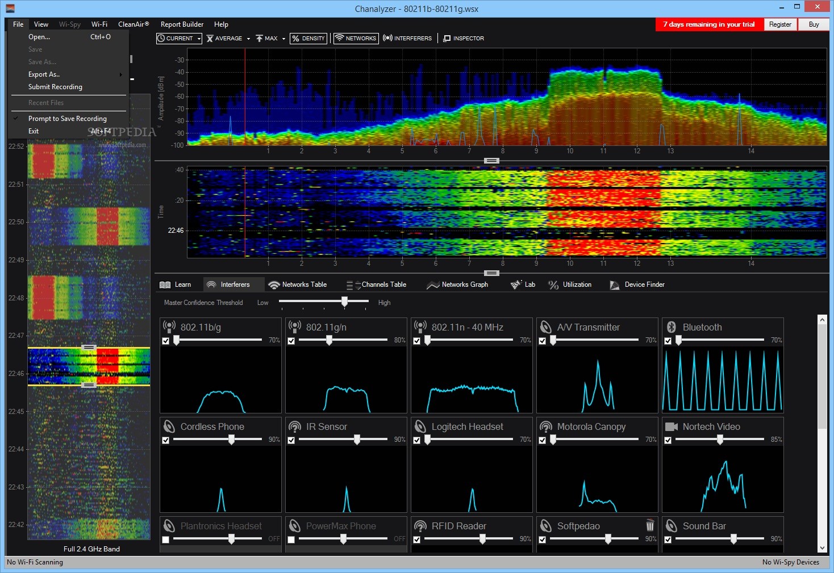This screenshot has height=573, width=834.
Task: Click the Bluetooth interferer icon
Action: [x=671, y=327]
